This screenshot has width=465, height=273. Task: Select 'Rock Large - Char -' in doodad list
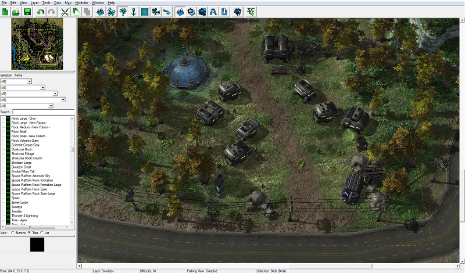[x=24, y=118]
